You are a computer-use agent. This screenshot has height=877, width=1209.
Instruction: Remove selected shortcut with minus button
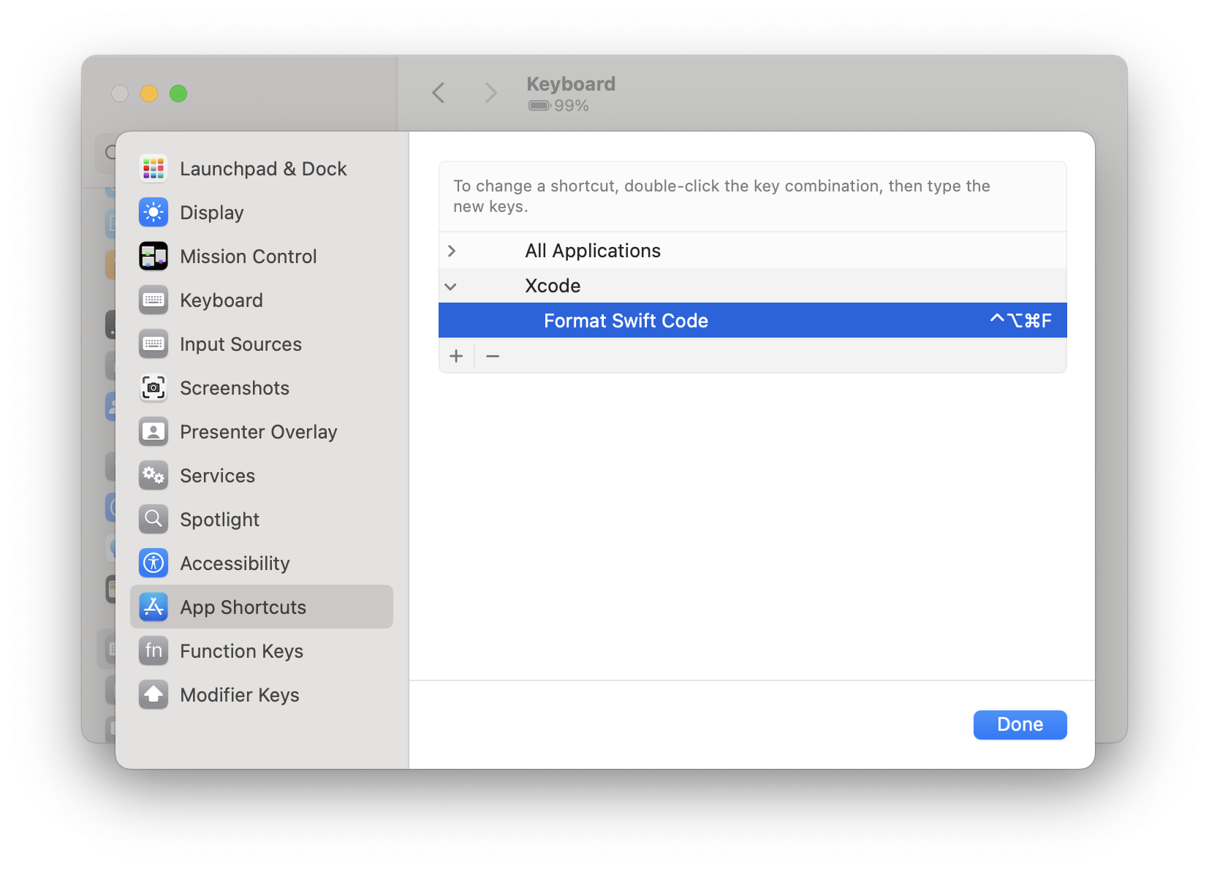493,356
